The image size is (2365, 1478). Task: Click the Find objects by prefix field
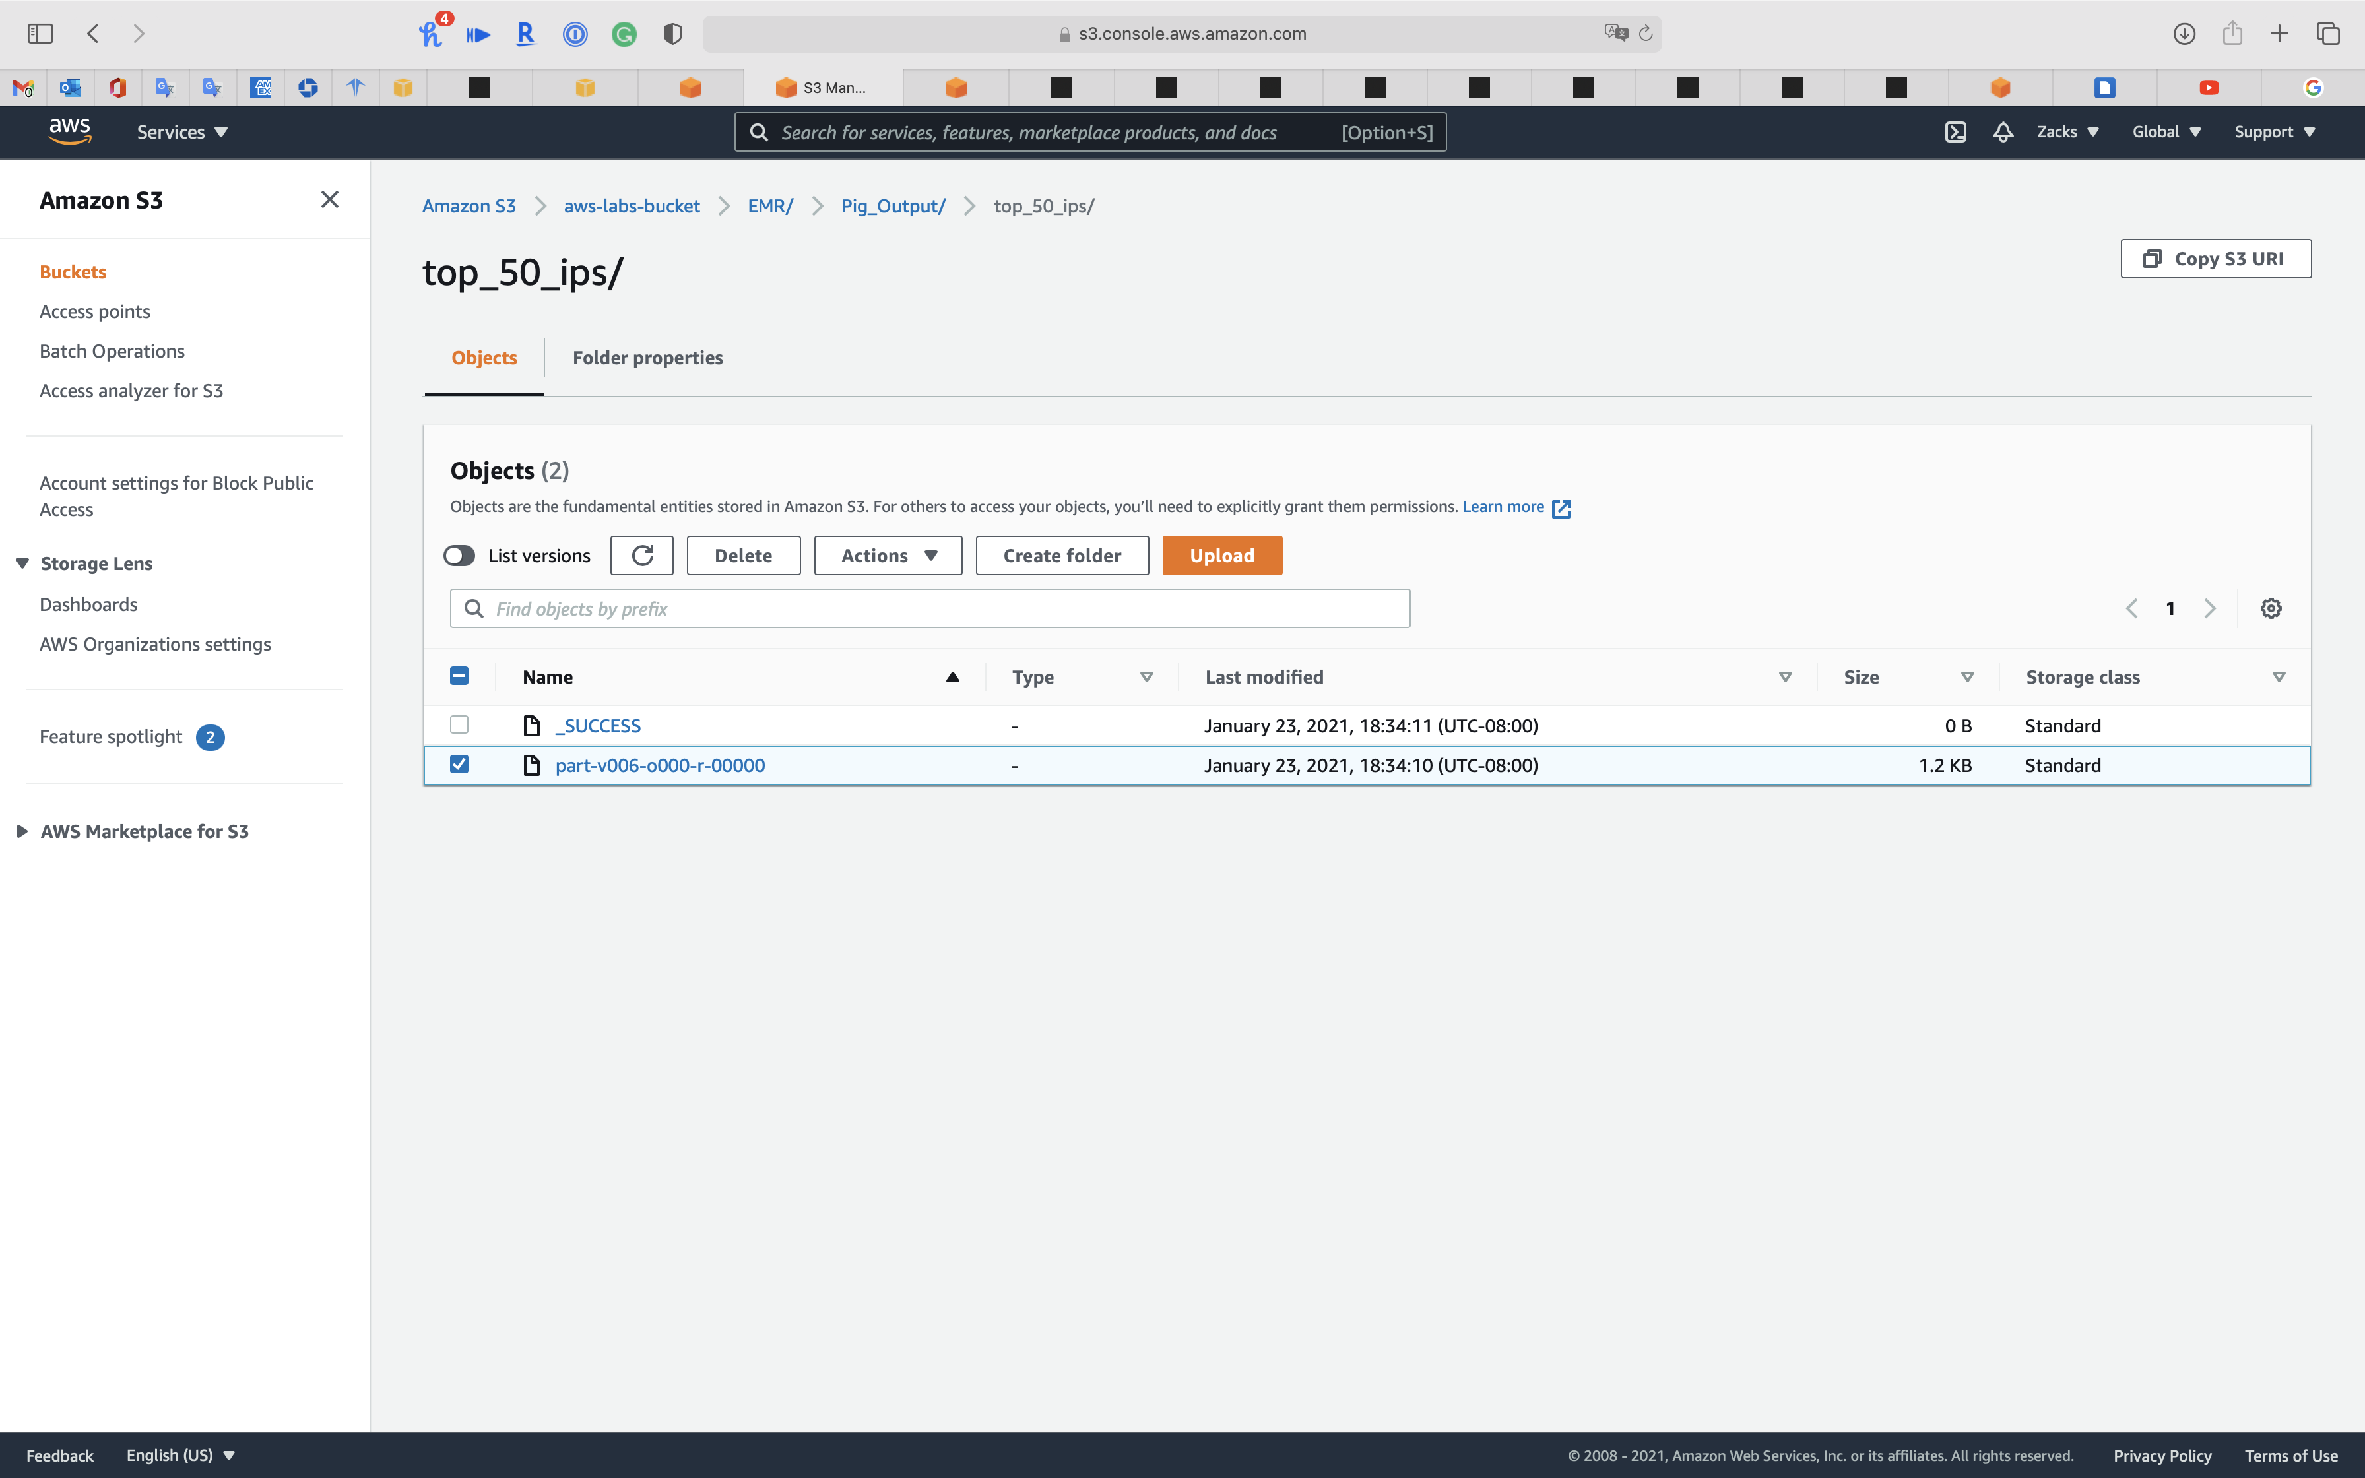click(x=928, y=608)
